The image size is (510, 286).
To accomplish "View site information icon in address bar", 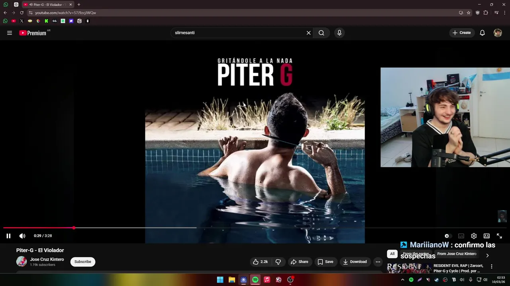I will pos(31,13).
